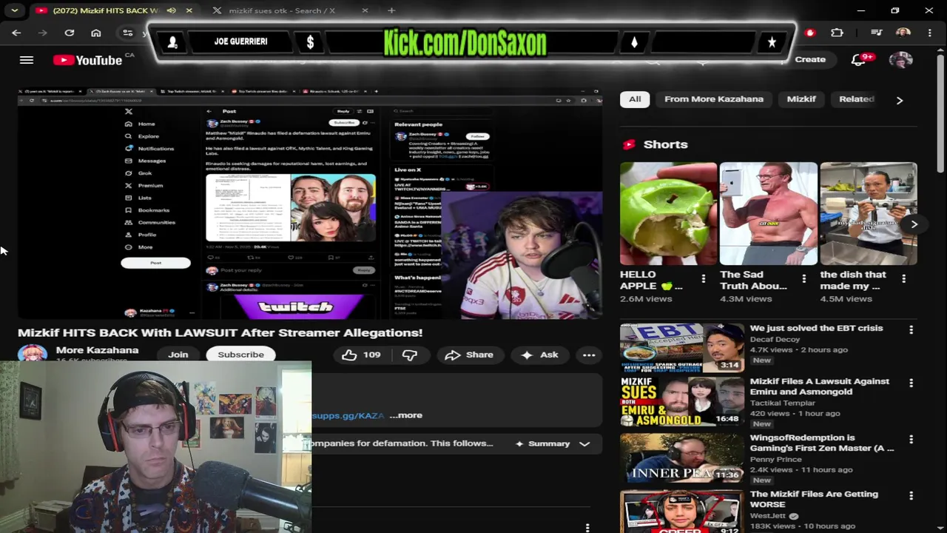Share the current video
947x533 pixels.
click(469, 355)
